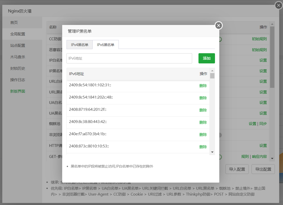
Task: Click the address 2409:8c54:1801:102:31::
Action: click(90, 85)
